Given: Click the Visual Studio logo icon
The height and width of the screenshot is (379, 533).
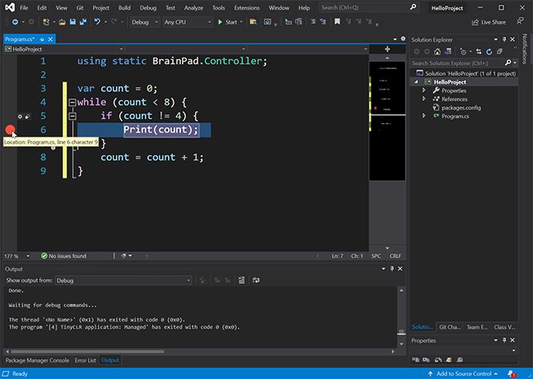Looking at the screenshot, I should (x=10, y=7).
